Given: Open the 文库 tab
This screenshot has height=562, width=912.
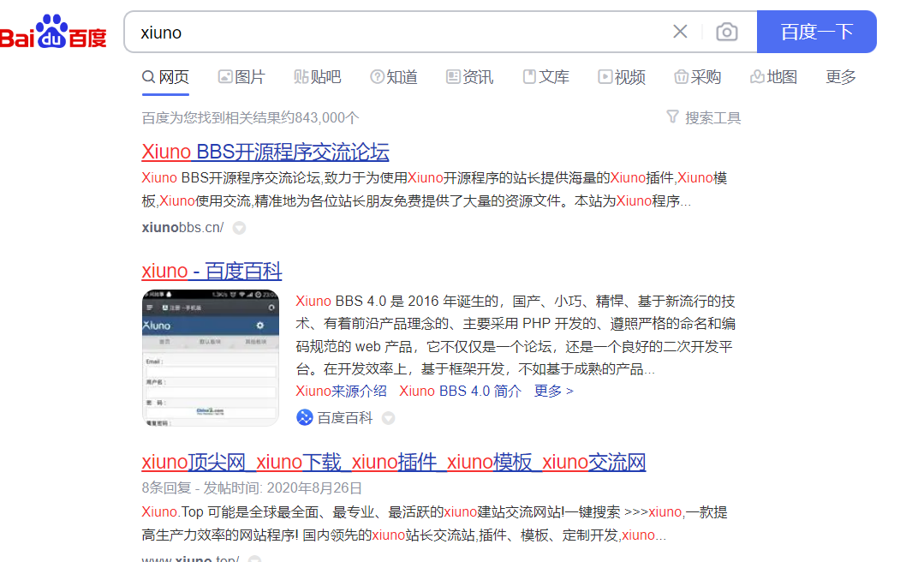Looking at the screenshot, I should click(545, 77).
